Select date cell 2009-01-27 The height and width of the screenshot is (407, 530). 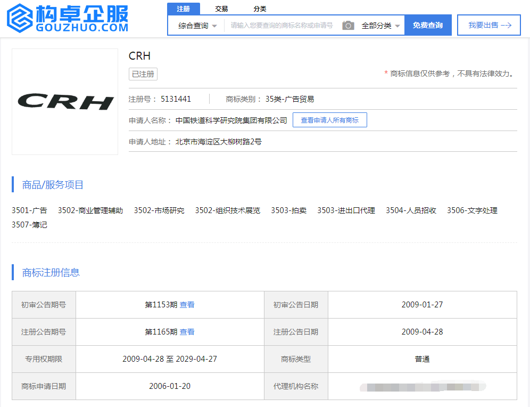(x=422, y=305)
